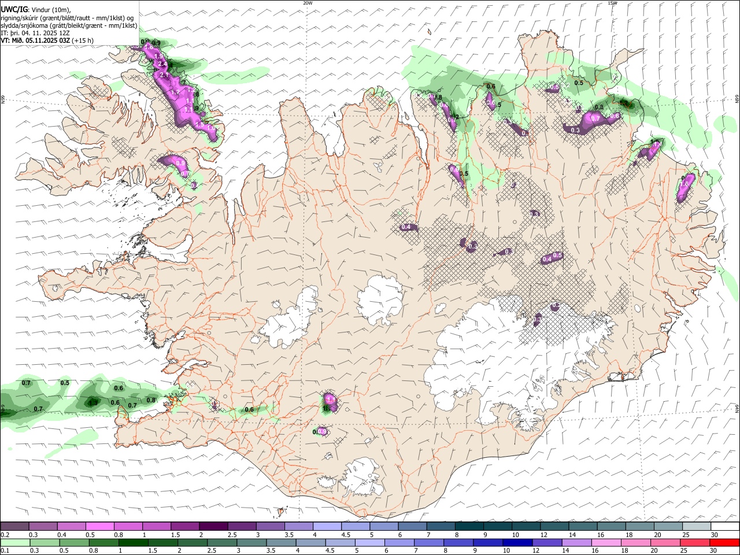Pick the dark purple swatch between 2 and 2.5
The height and width of the screenshot is (555, 740).
[213, 526]
